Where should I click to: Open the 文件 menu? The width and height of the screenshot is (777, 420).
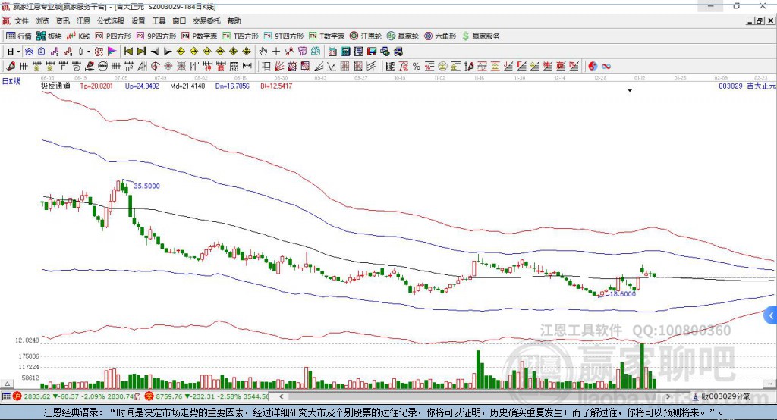click(x=22, y=20)
